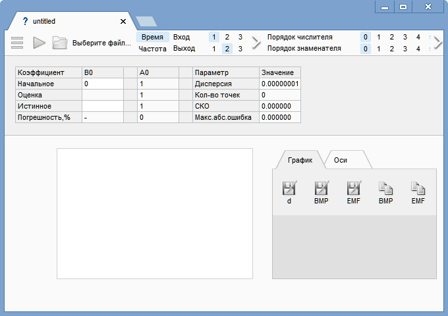Screen dimensions: 448x316
Task: Click the open folder icon
Action: click(60, 43)
